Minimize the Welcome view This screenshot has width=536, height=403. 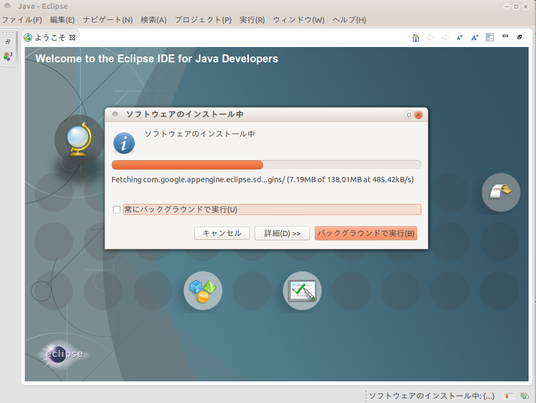[x=505, y=36]
